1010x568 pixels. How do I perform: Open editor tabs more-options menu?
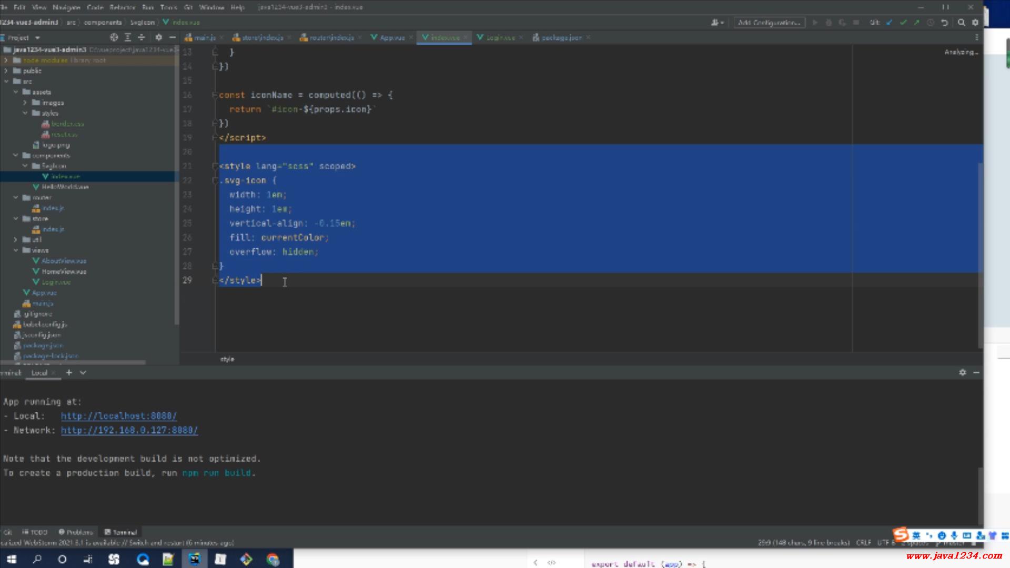pyautogui.click(x=976, y=37)
